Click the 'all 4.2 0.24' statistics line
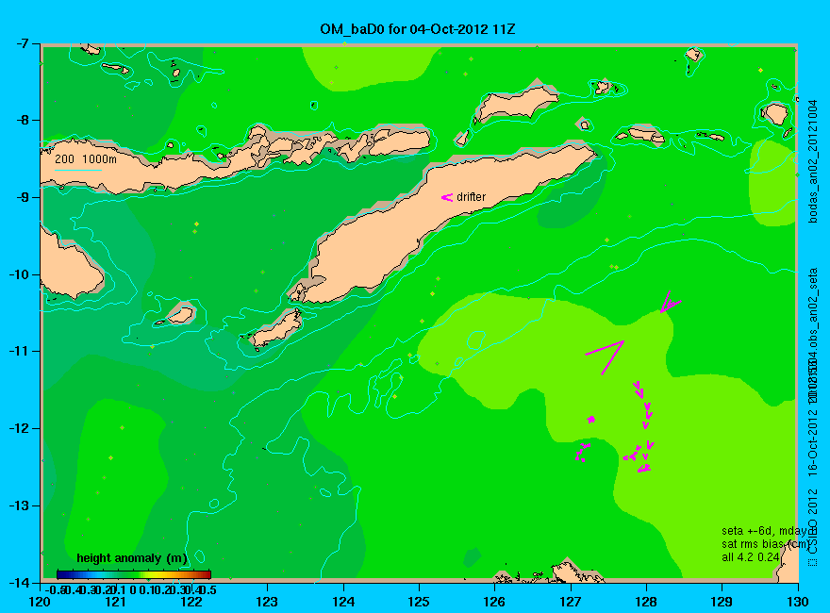This screenshot has height=613, width=830. point(751,557)
